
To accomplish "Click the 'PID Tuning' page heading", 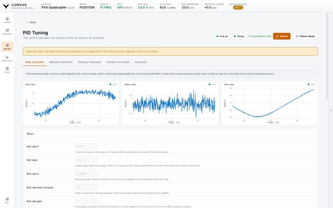I will (x=35, y=33).
